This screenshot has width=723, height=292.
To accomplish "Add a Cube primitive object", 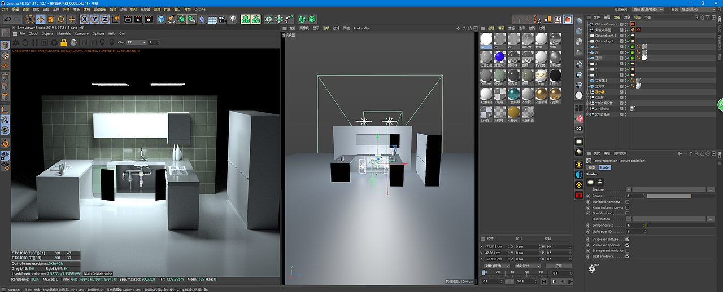I will click(162, 19).
